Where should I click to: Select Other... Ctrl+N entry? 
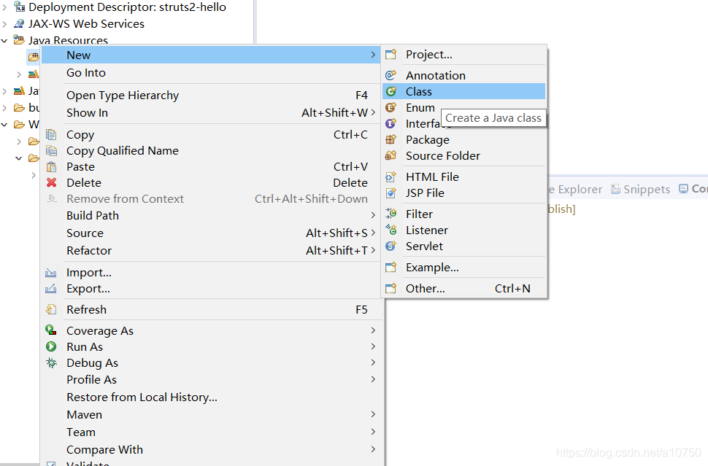coord(464,288)
